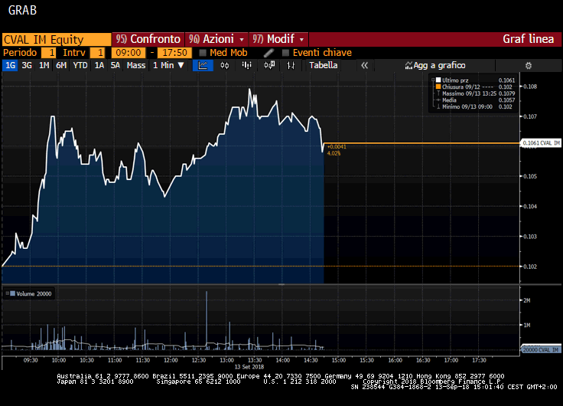
Task: Switch to the candlestick chart icon
Action: click(225, 66)
